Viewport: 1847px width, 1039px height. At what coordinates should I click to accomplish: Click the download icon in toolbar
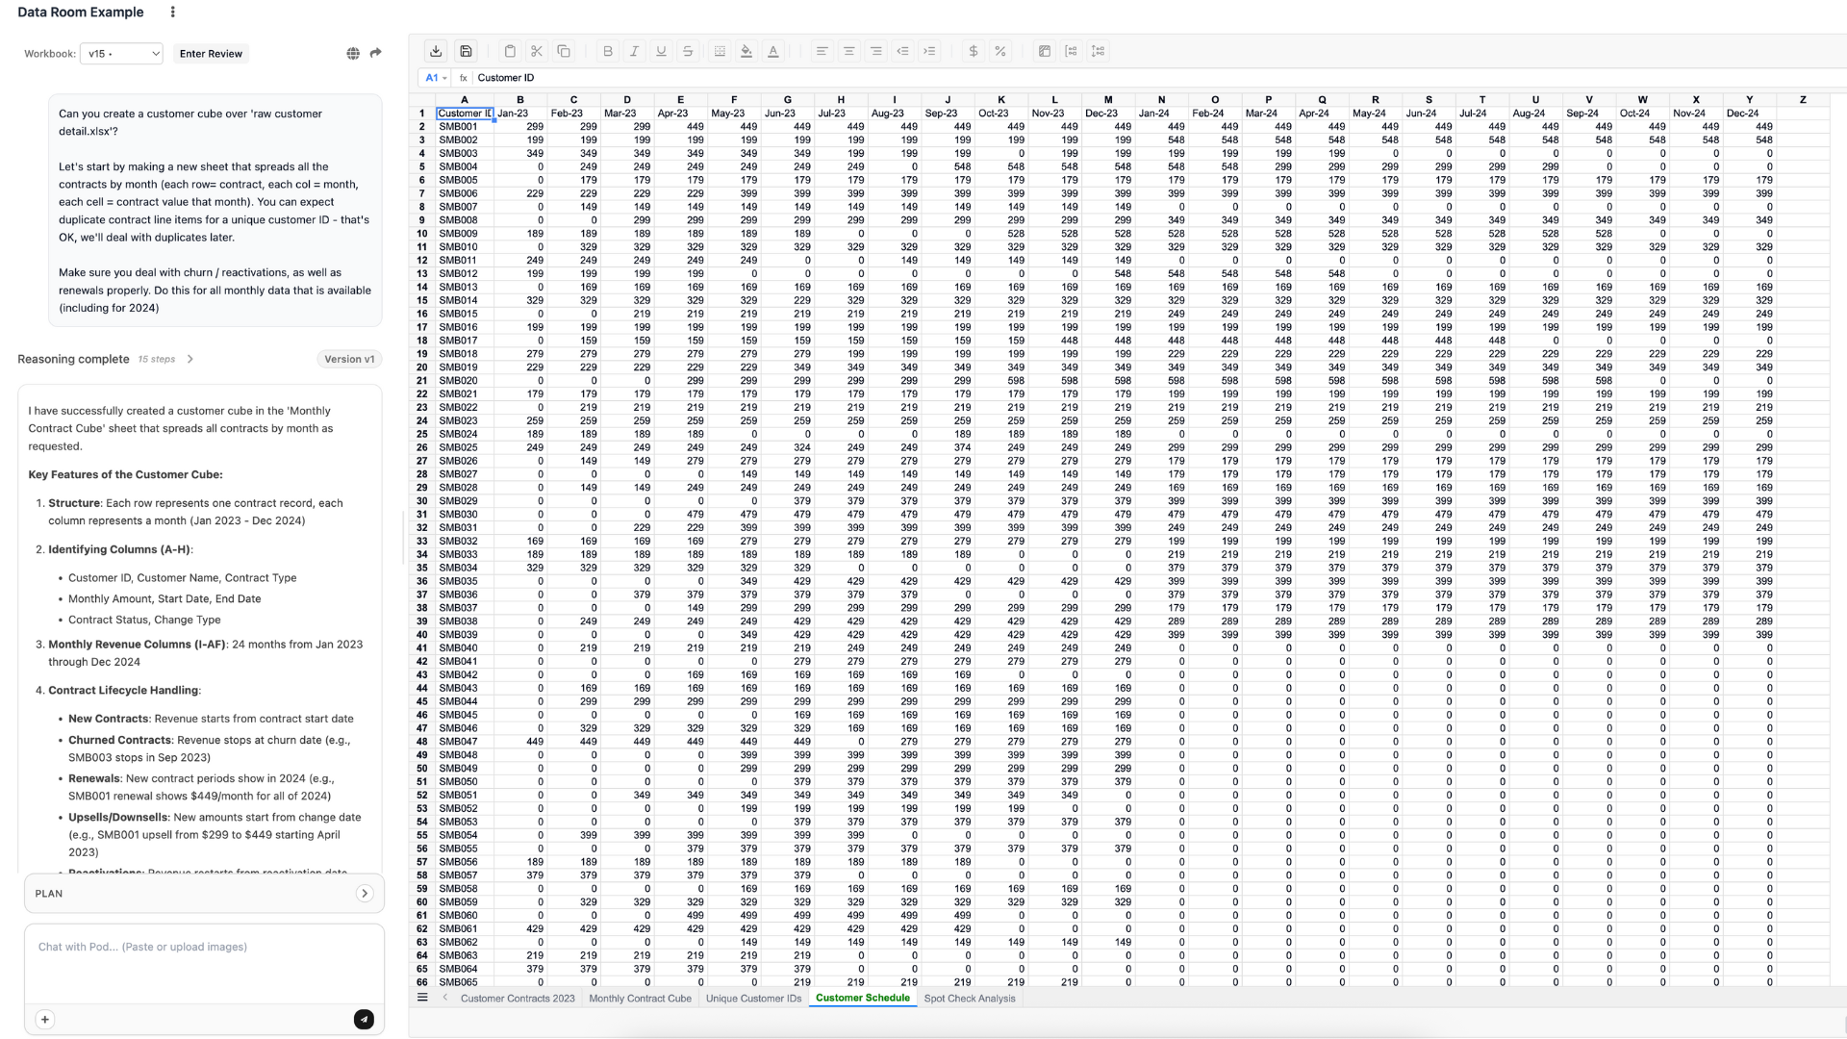[x=436, y=52]
